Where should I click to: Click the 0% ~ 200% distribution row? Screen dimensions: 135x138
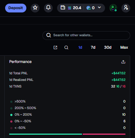tap(67, 115)
